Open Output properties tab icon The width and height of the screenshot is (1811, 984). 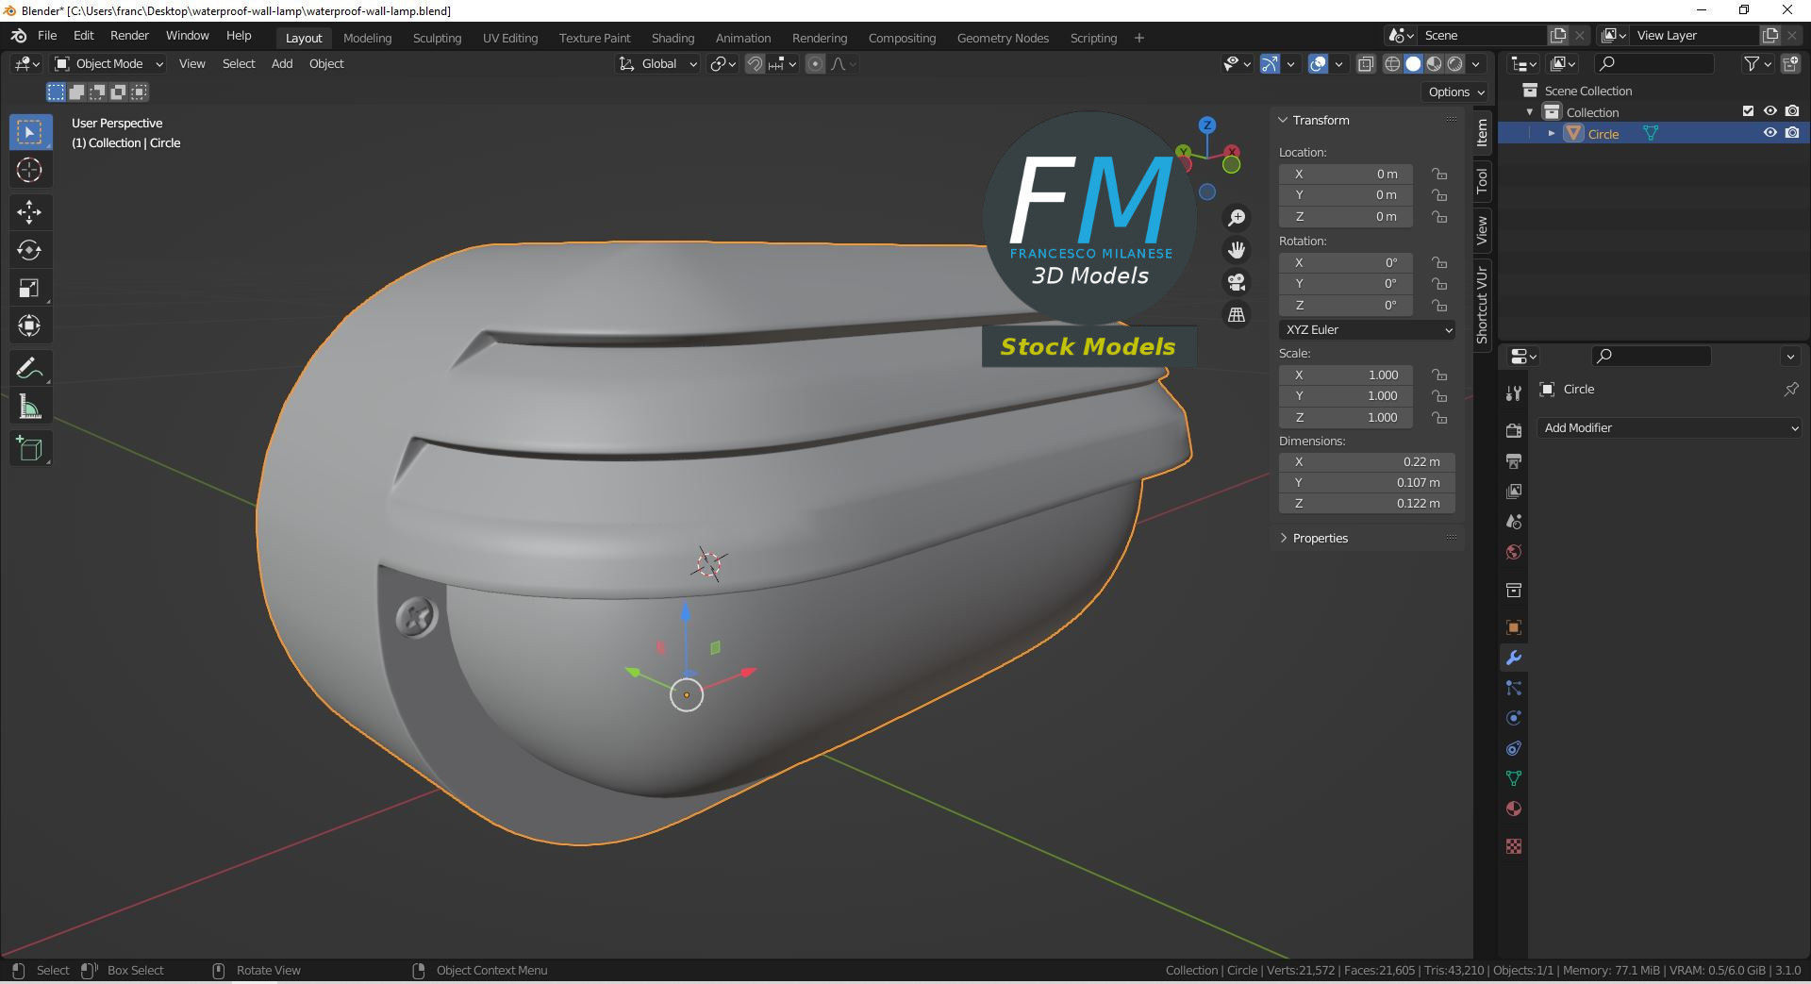click(1514, 461)
